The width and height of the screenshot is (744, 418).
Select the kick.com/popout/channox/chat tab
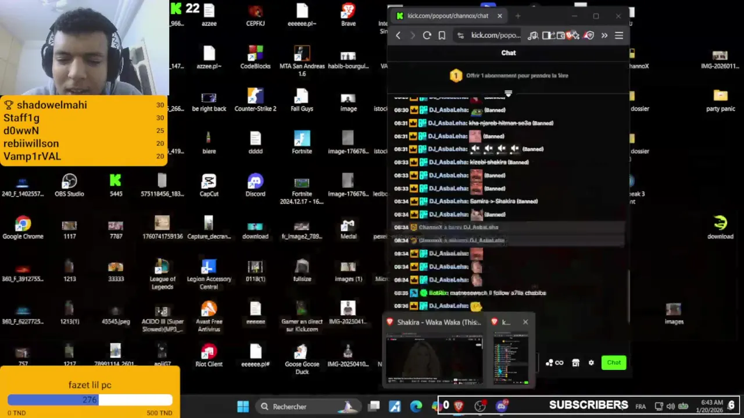pos(448,16)
